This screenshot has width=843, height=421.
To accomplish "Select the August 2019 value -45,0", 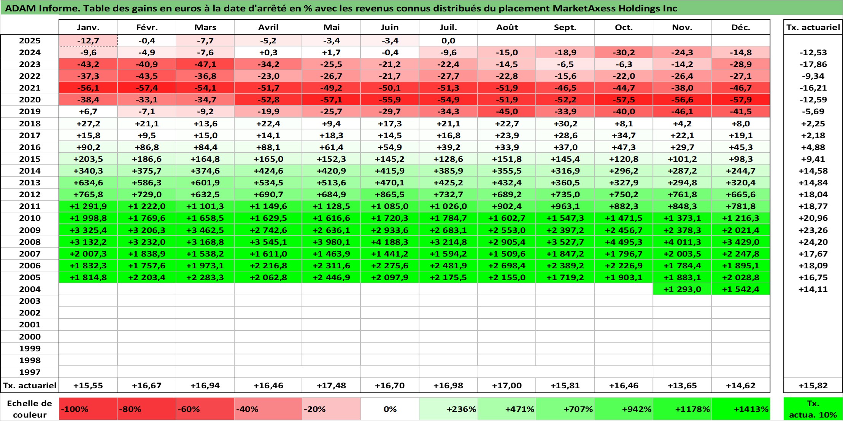I will 507,112.
